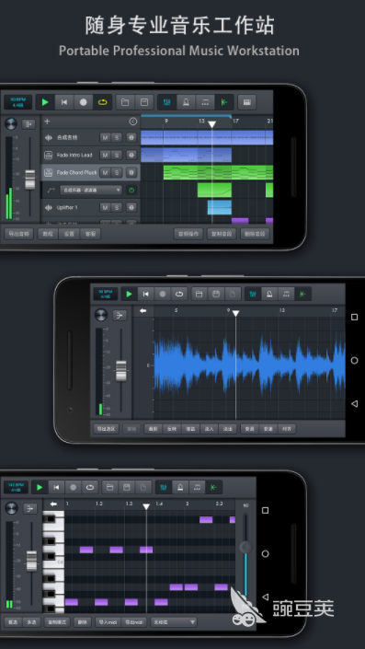Screen dimensions: 365x649
Task: Apply 淡入 fade in on the waveform
Action: click(209, 429)
